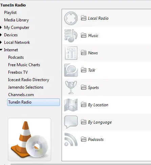This screenshot has height=165, width=151.
Task: Open the Sports trophy icon
Action: 71,88
